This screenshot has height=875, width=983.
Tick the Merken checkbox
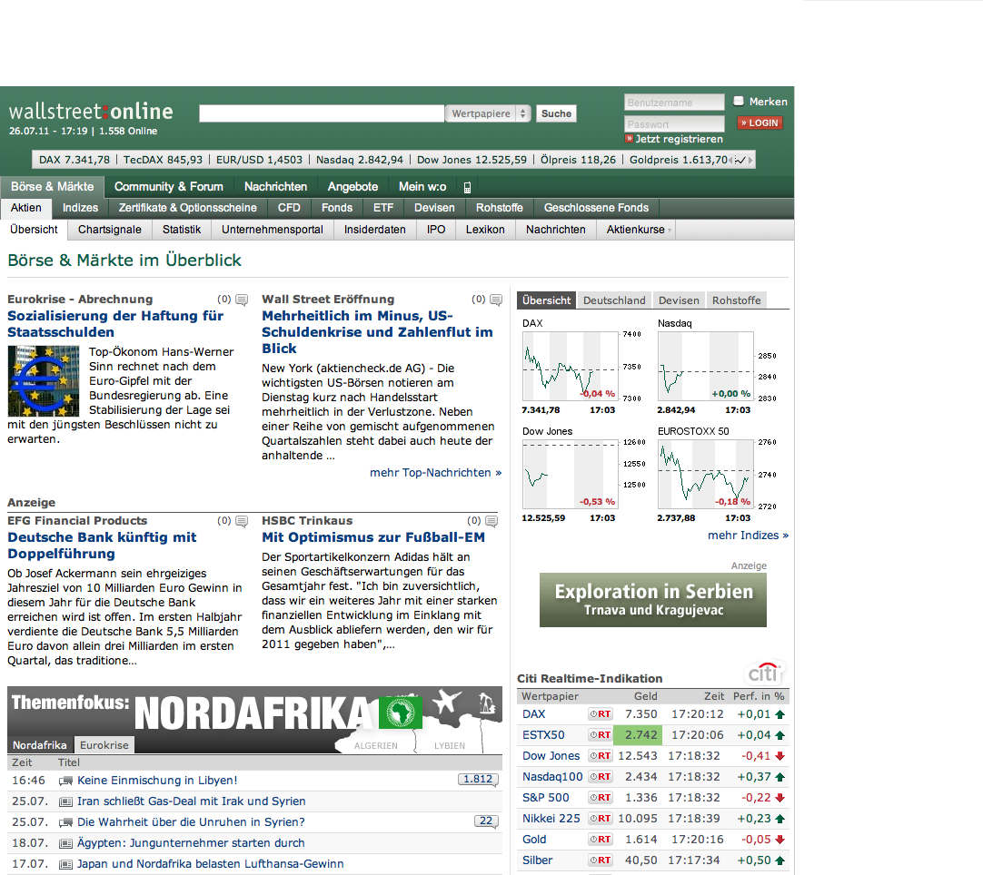tap(739, 101)
